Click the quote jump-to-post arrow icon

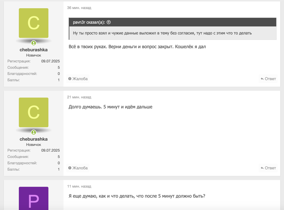(x=109, y=22)
